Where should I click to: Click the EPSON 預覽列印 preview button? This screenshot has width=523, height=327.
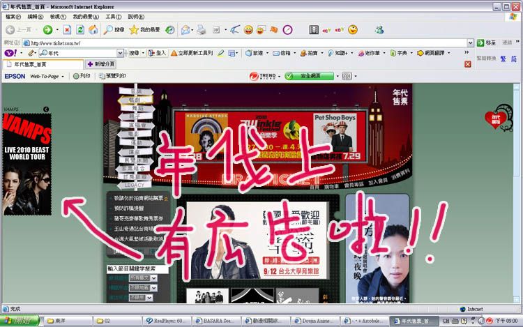click(x=112, y=76)
